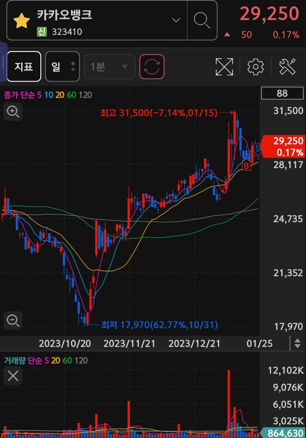Toggle the yellow favorite star
Image resolution: width=306 pixels, height=438 pixels.
click(x=22, y=21)
